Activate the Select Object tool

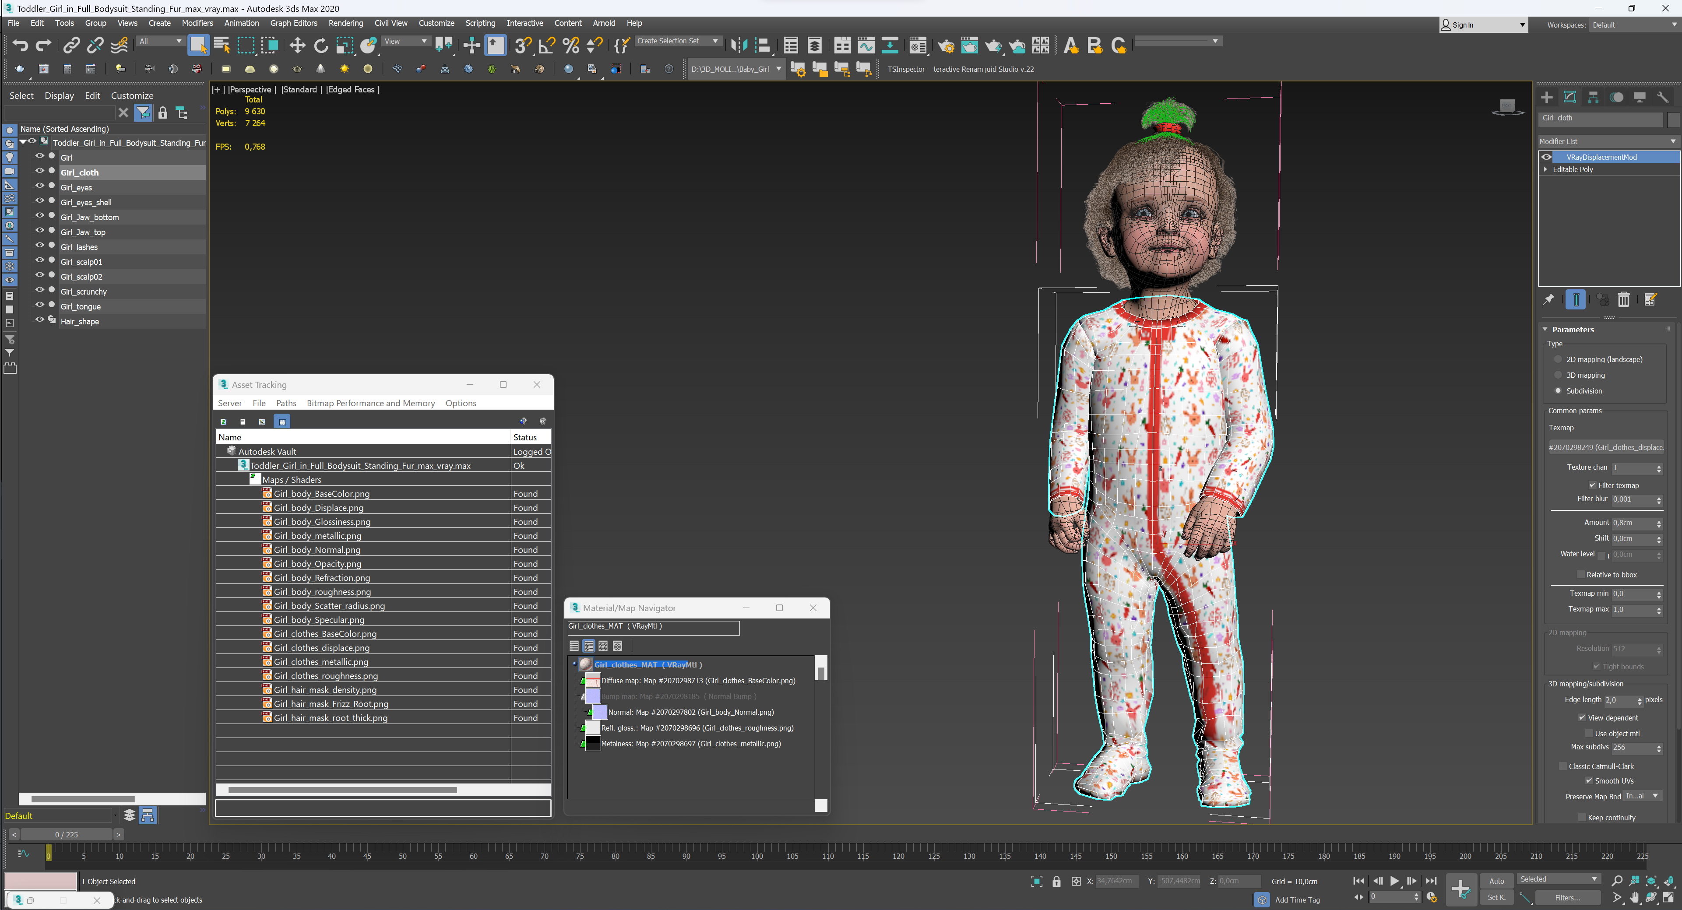pyautogui.click(x=198, y=45)
